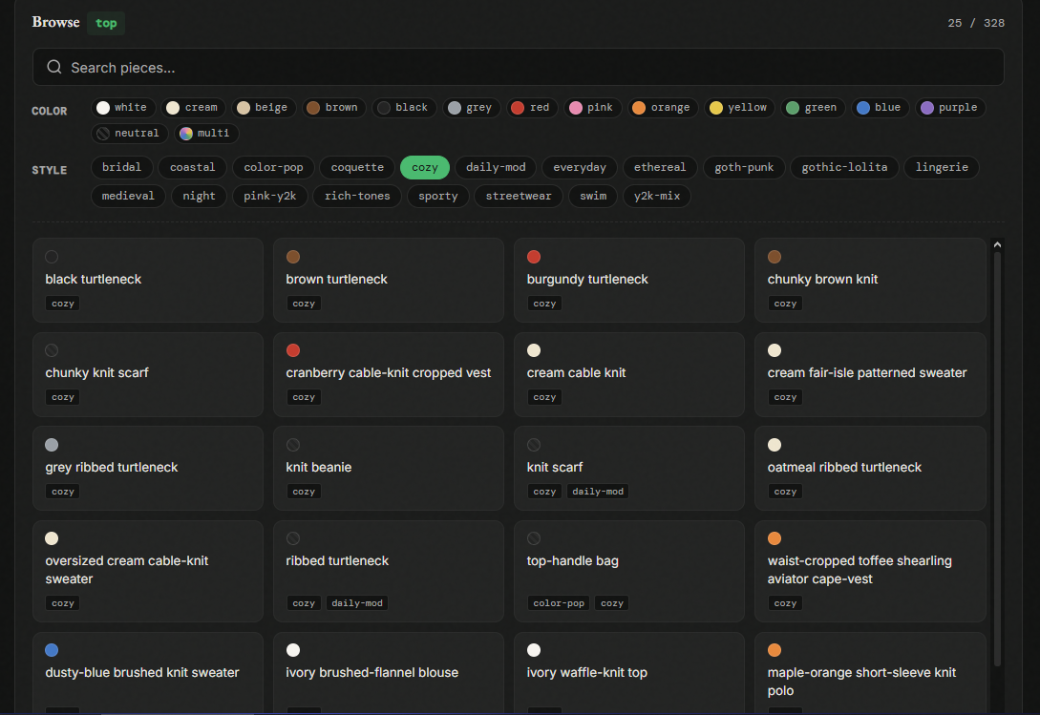Switch to the daily-mod style
Screen dimensions: 1040x715
point(496,167)
